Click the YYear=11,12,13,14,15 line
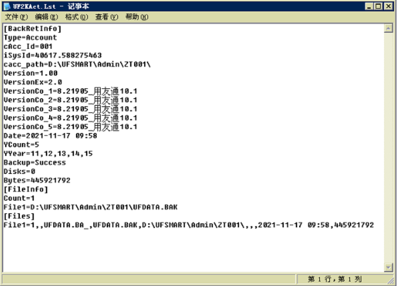The width and height of the screenshot is (397, 286). point(48,154)
